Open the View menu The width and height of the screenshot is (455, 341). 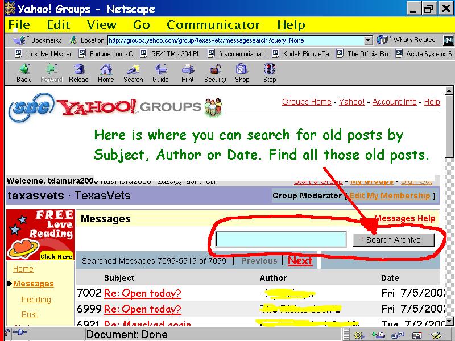[x=102, y=25]
